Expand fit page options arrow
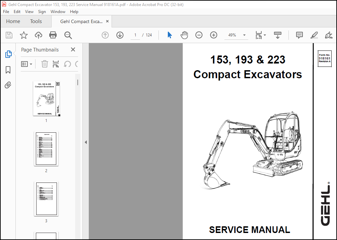The width and height of the screenshot is (337, 240). [x=265, y=35]
